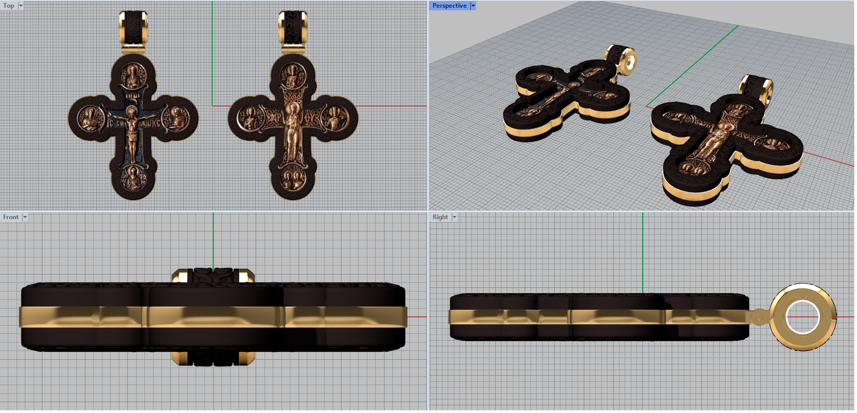This screenshot has width=857, height=413.
Task: Pick the bail loop above left cross in Top view
Action: pyautogui.click(x=133, y=29)
